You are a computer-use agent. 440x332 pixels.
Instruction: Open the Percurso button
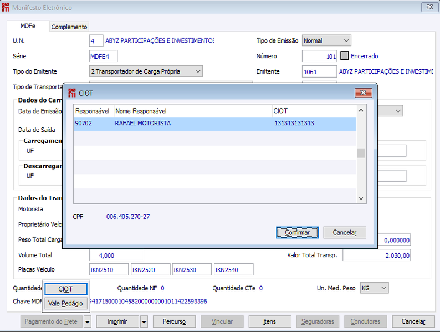coord(174,321)
